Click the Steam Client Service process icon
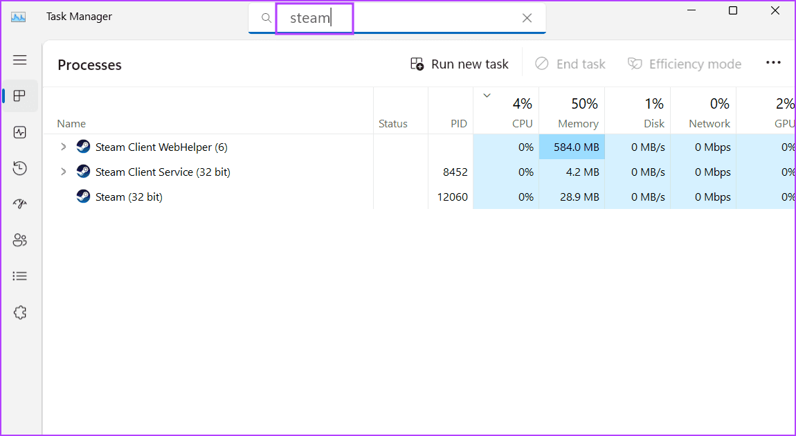796x436 pixels. 83,172
